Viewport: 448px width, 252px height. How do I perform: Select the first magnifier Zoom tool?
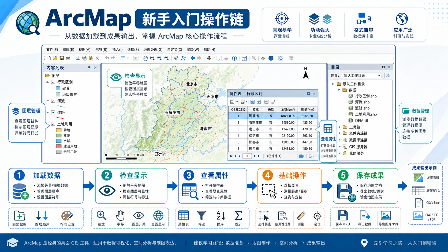(152, 58)
